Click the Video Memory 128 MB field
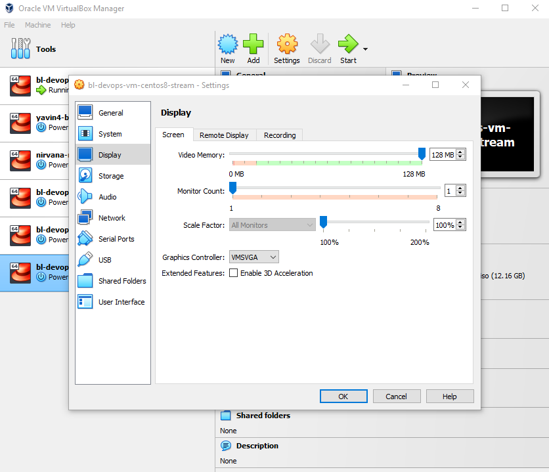Screen dimensions: 549x472 (x=443, y=155)
